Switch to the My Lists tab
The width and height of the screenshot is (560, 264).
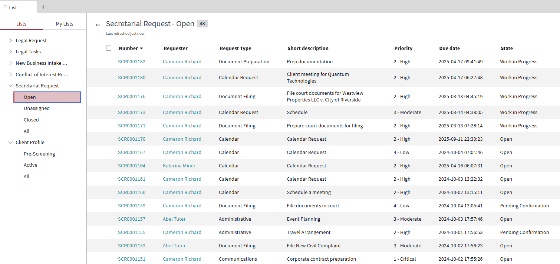click(65, 24)
